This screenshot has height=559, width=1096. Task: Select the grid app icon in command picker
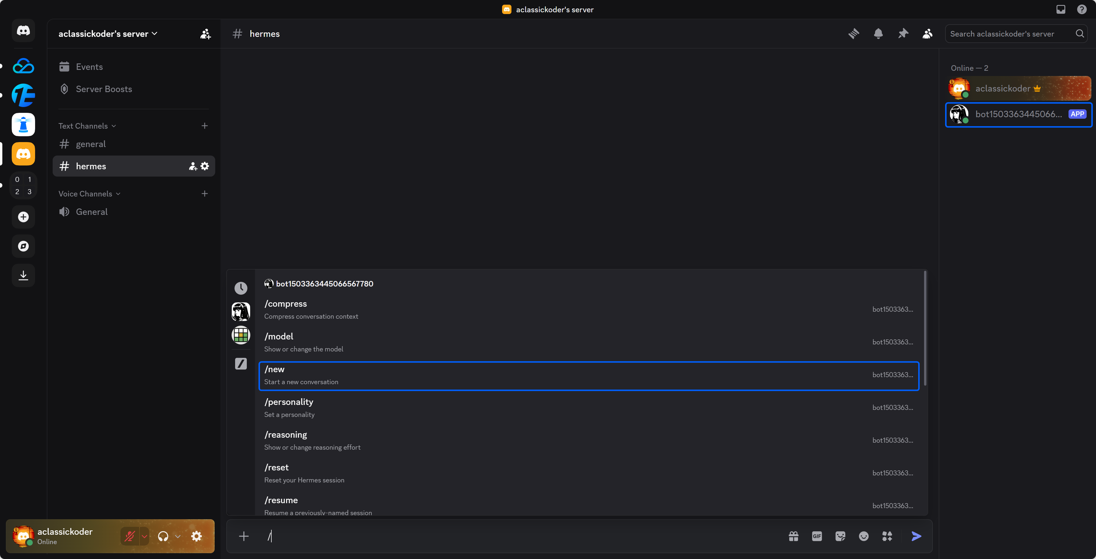pyautogui.click(x=241, y=335)
